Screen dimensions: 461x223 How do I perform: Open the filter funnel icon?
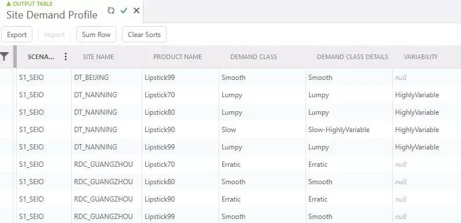(4, 57)
